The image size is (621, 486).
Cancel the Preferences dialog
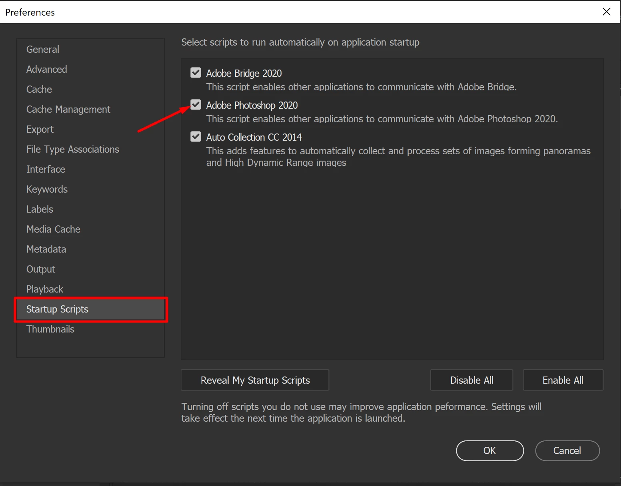coord(567,450)
